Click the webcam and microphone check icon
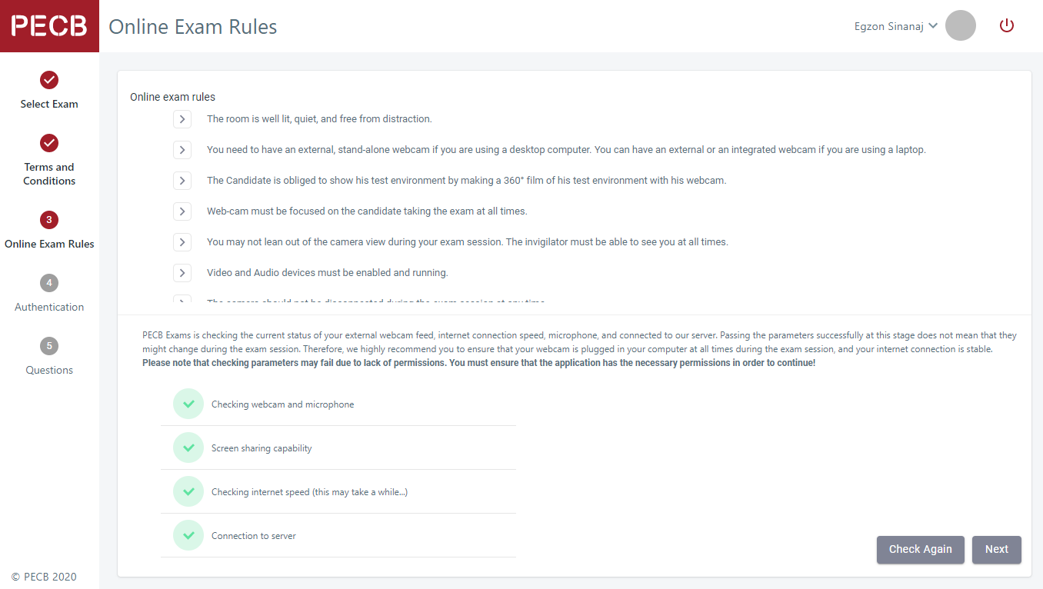1043x589 pixels. [x=188, y=404]
